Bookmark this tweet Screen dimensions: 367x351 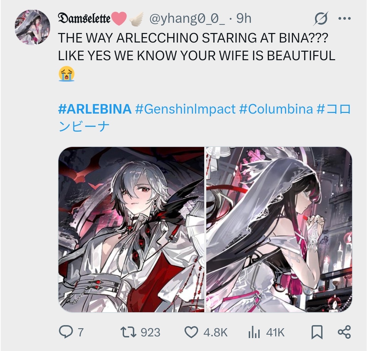(x=317, y=332)
